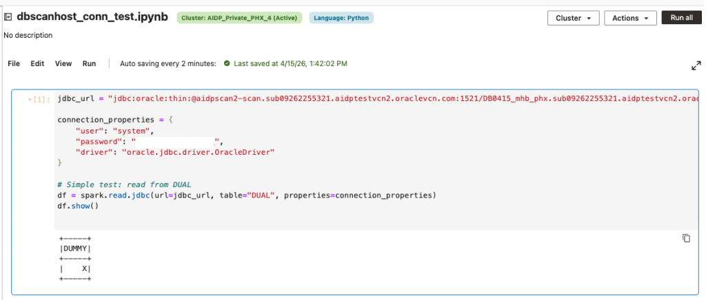
Task: Click into the jdbc_url code line
Action: point(345,99)
